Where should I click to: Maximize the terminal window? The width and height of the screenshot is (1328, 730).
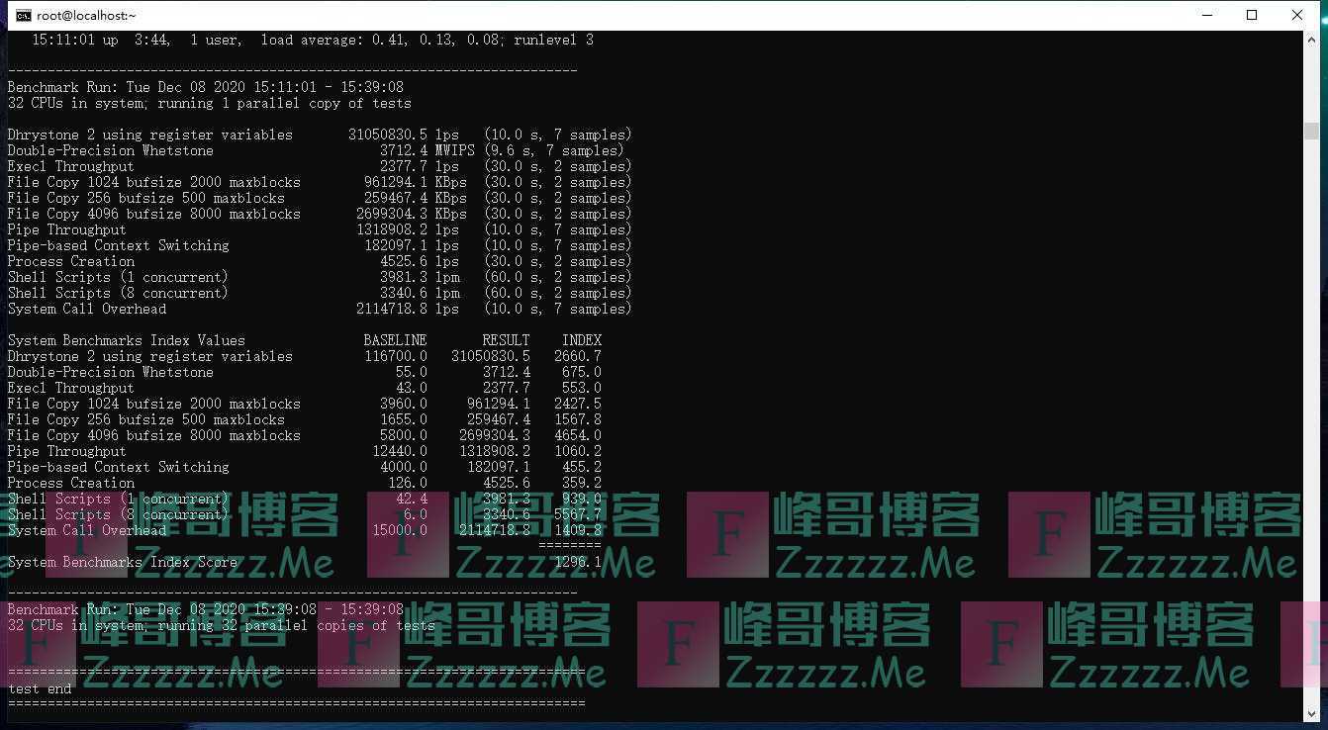(x=1252, y=15)
